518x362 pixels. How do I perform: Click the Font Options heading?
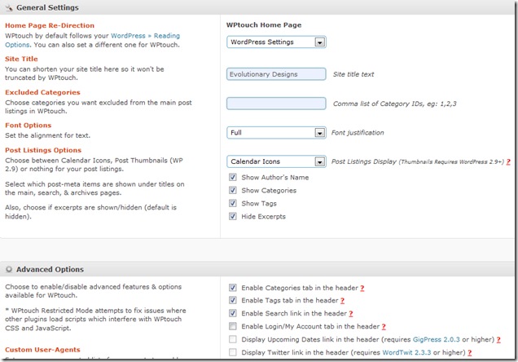(28, 126)
